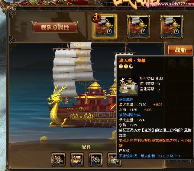Click the second accessory slot with bronze hull piece

click(77, 160)
